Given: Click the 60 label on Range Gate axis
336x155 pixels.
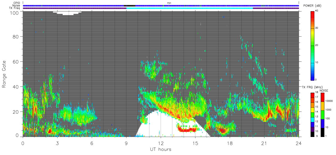Looking at the screenshot, I should click(x=16, y=62).
